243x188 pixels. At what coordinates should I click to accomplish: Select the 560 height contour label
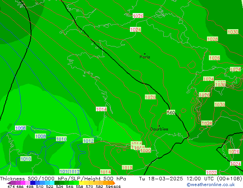(171, 112)
